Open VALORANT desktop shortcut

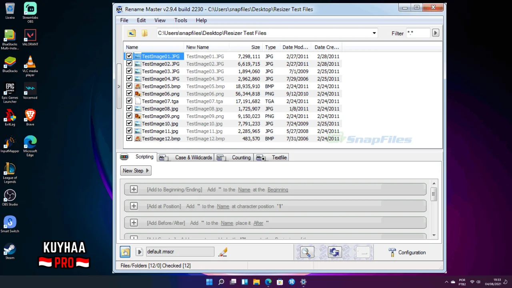(x=30, y=38)
